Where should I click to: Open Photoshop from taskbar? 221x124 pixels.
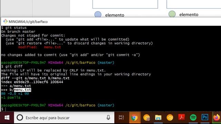point(205,117)
